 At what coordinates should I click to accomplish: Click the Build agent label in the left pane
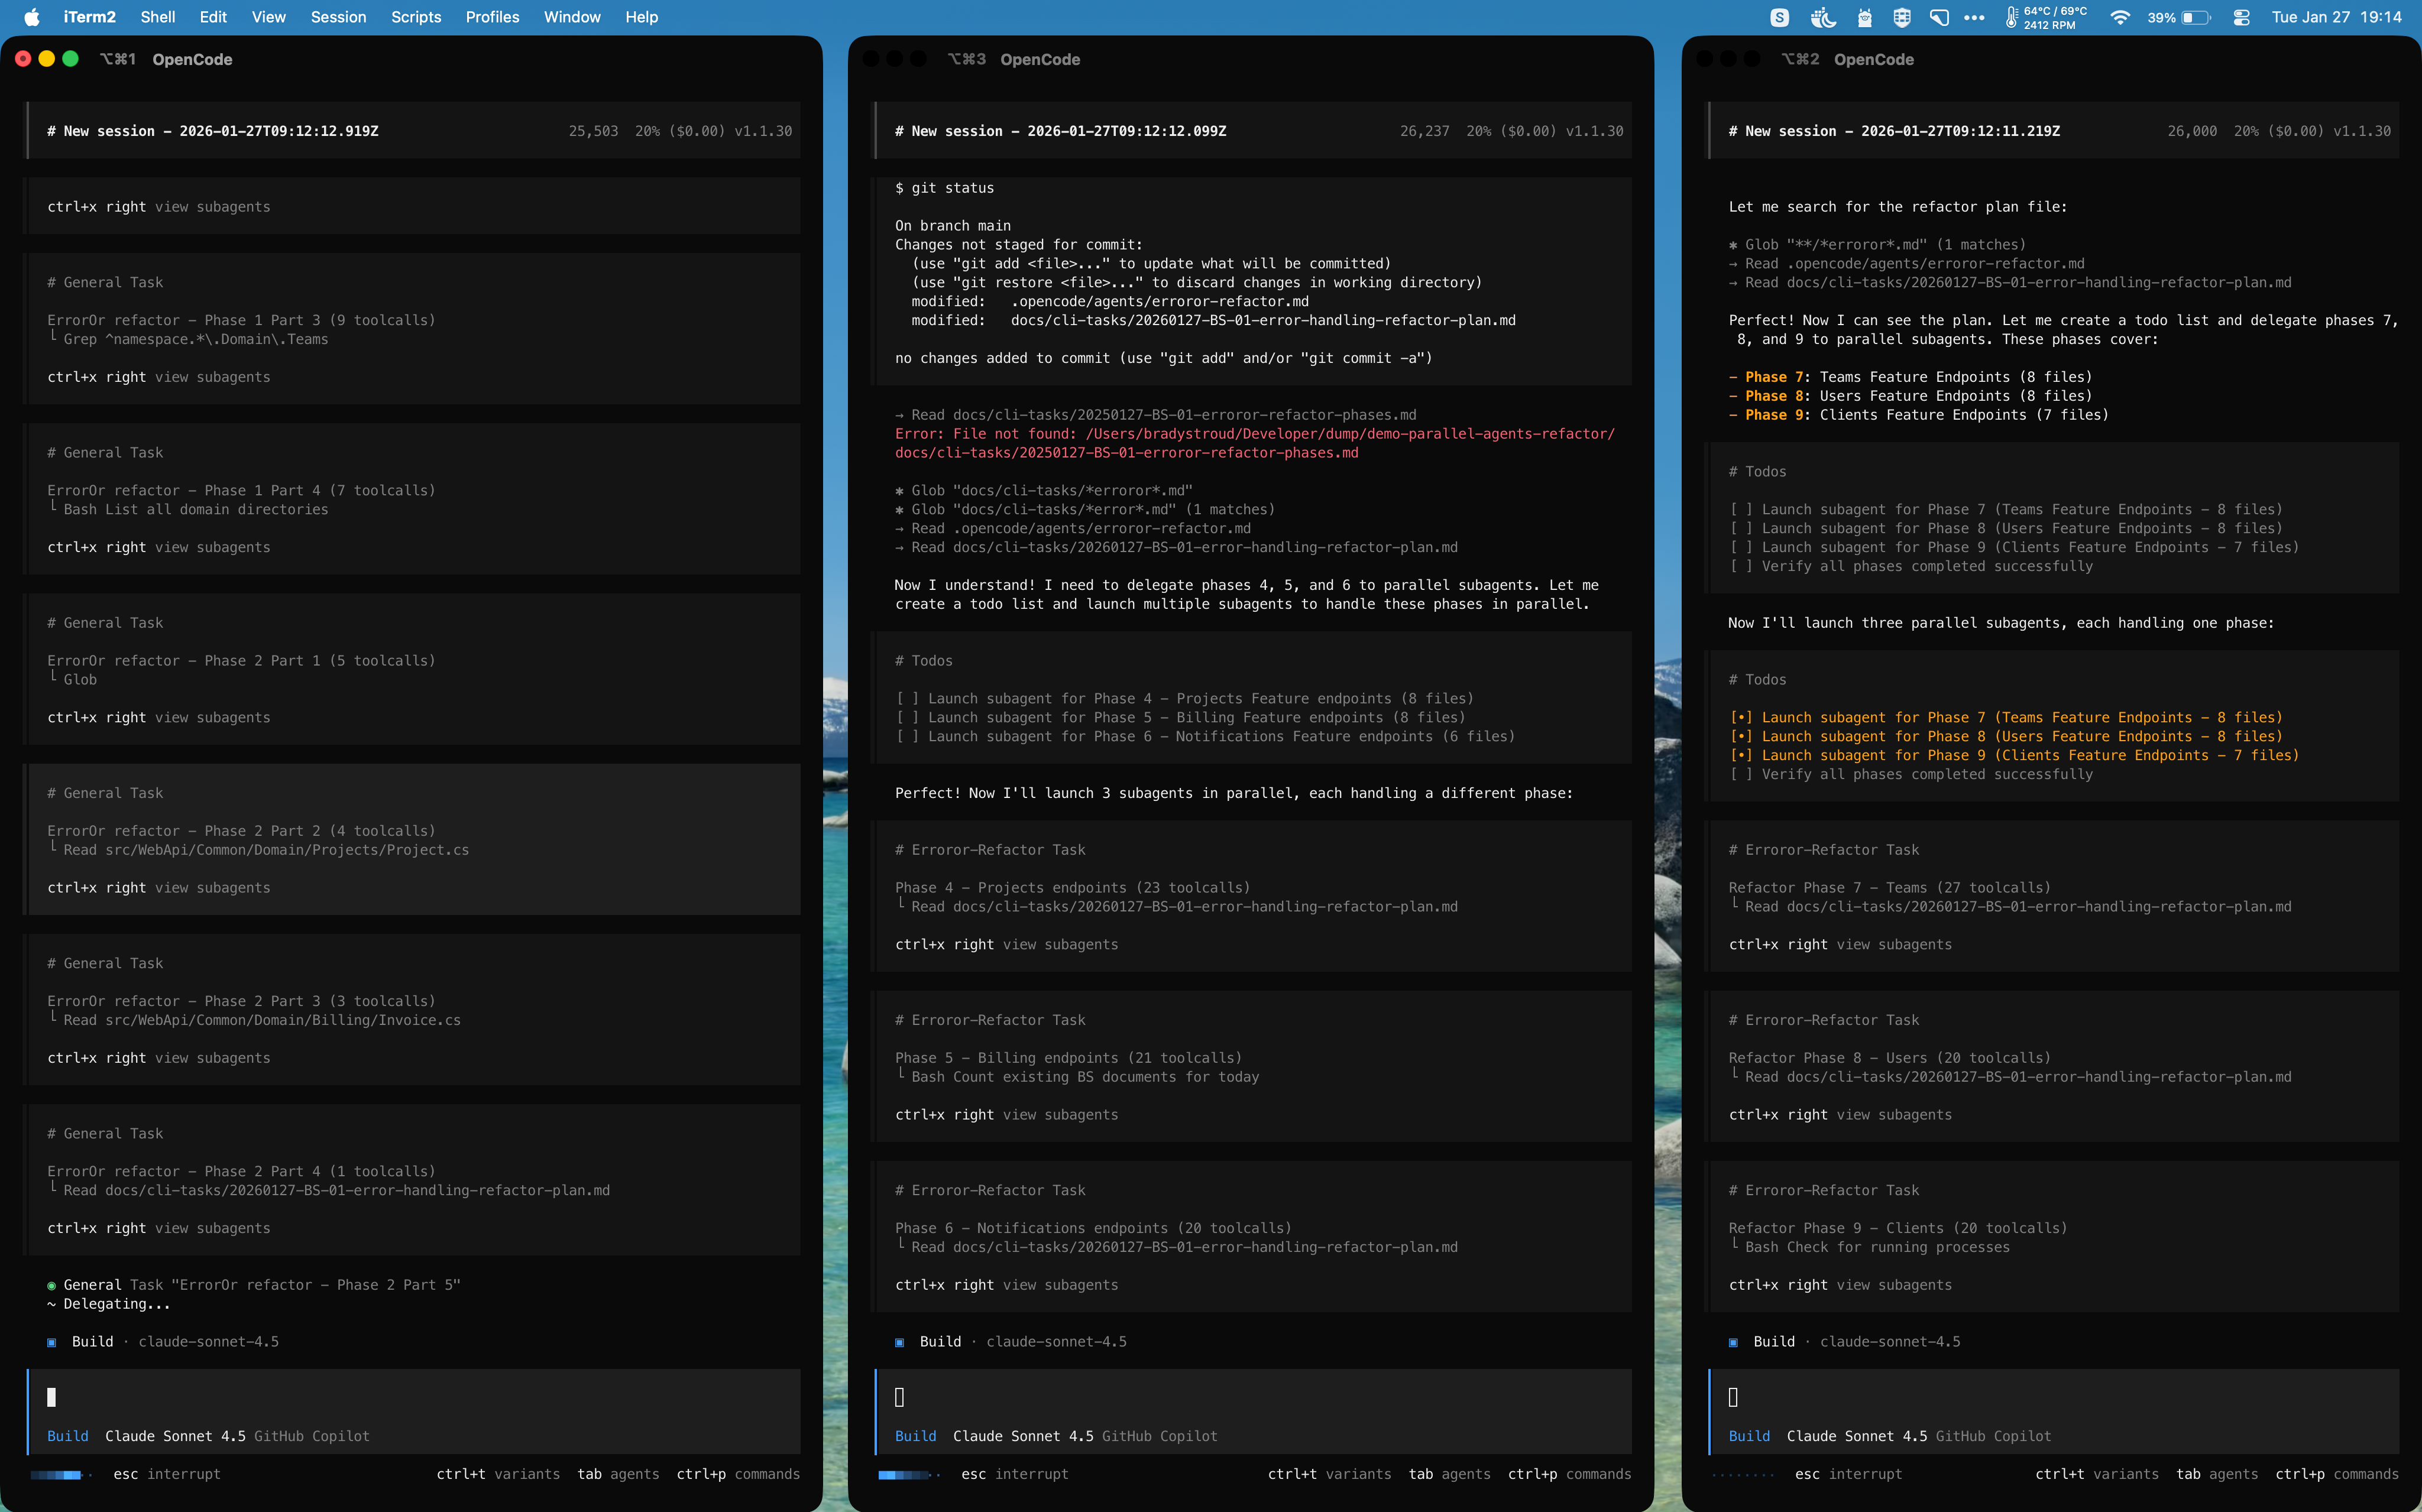68,1436
